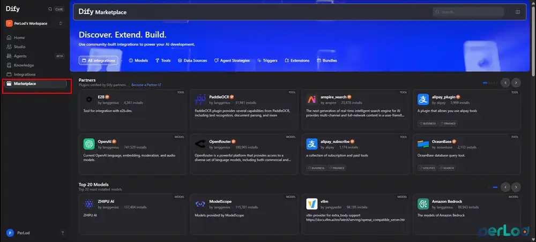Viewport: 536px width, 242px height.
Task: Select the anspire_search plugin icon
Action: 312,100
